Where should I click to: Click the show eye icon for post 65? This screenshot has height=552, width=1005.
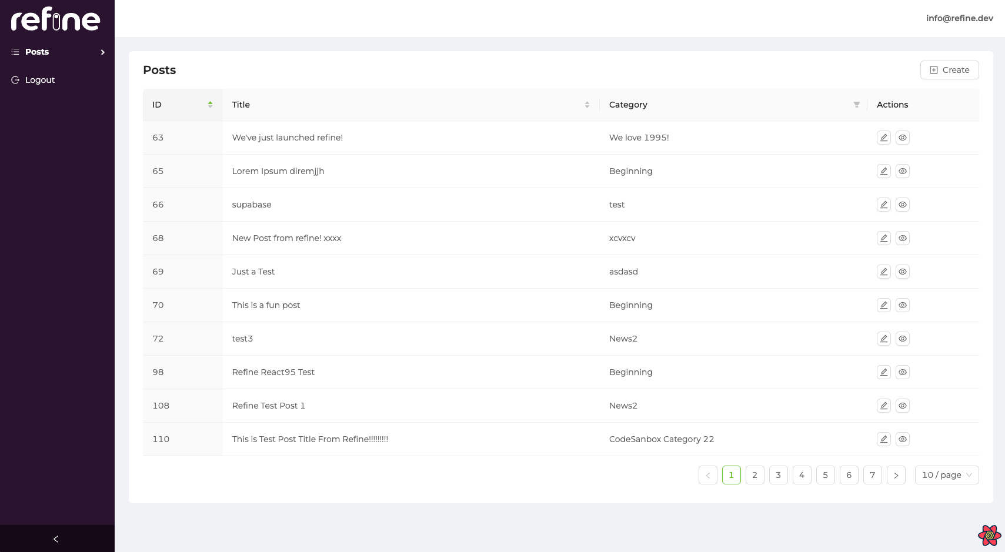(902, 171)
